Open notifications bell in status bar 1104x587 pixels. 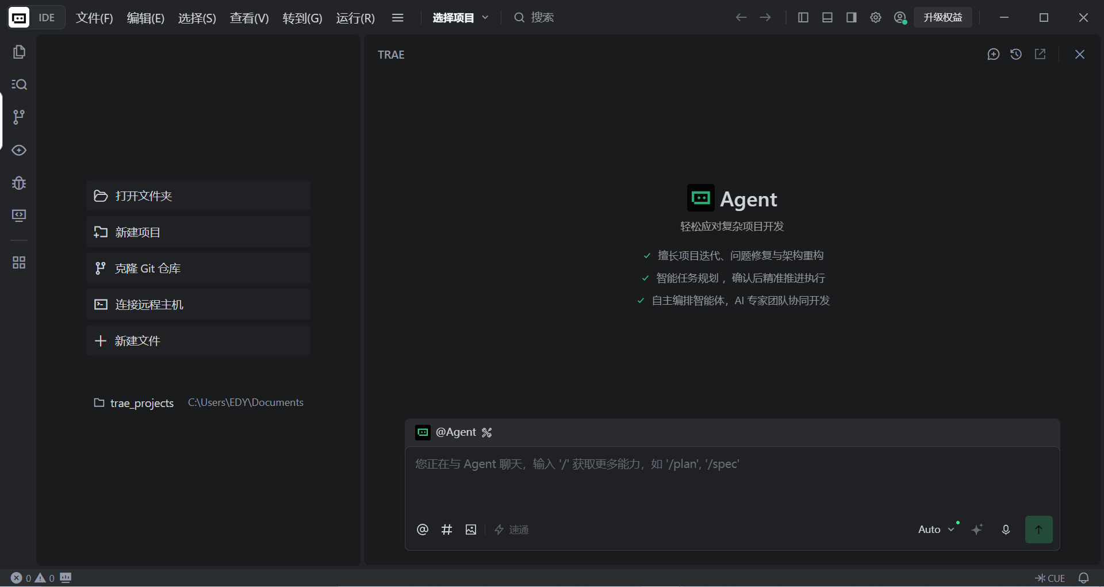pos(1084,578)
